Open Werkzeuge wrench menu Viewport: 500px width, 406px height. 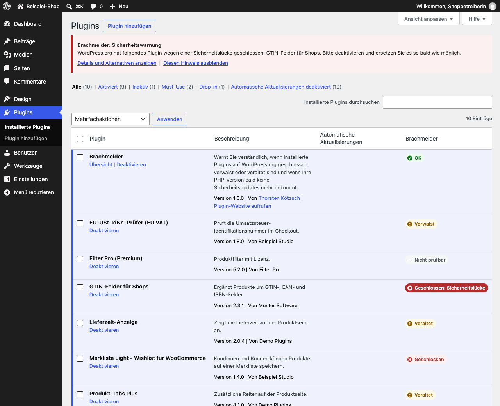pyautogui.click(x=31, y=166)
